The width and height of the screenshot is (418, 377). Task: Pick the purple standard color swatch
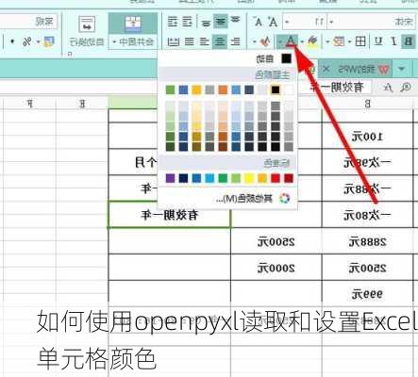(x=170, y=178)
